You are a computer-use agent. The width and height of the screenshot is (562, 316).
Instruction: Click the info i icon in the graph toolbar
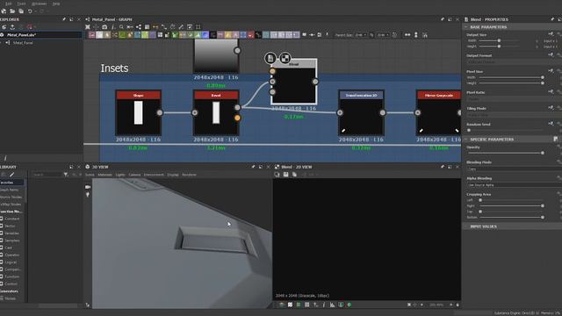pos(113,27)
